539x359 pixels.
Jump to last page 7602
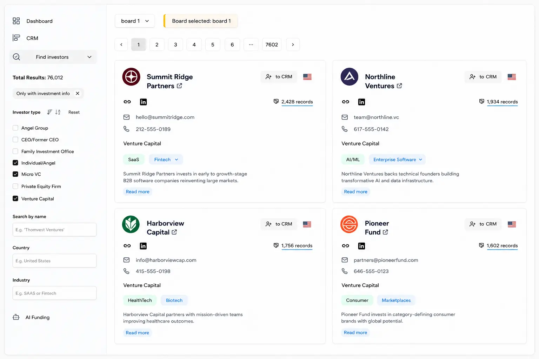click(272, 45)
